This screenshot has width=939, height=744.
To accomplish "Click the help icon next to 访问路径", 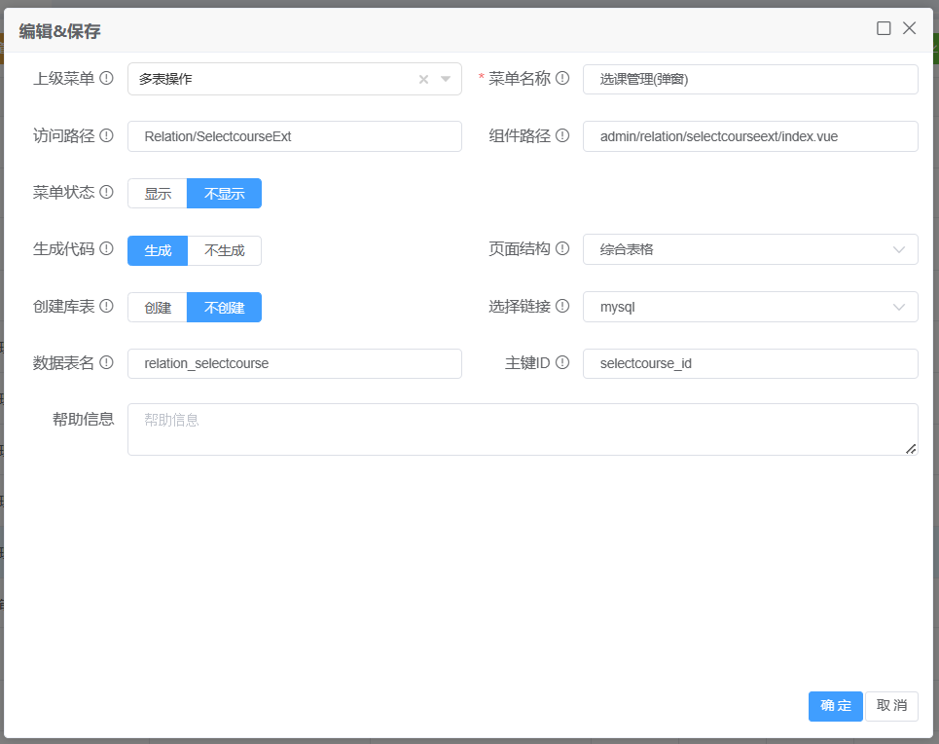I will click(107, 136).
